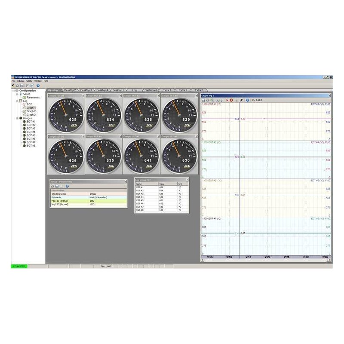The image size is (344, 344).
Task: Collapse the Configuration tree node
Action: click(x=13, y=91)
